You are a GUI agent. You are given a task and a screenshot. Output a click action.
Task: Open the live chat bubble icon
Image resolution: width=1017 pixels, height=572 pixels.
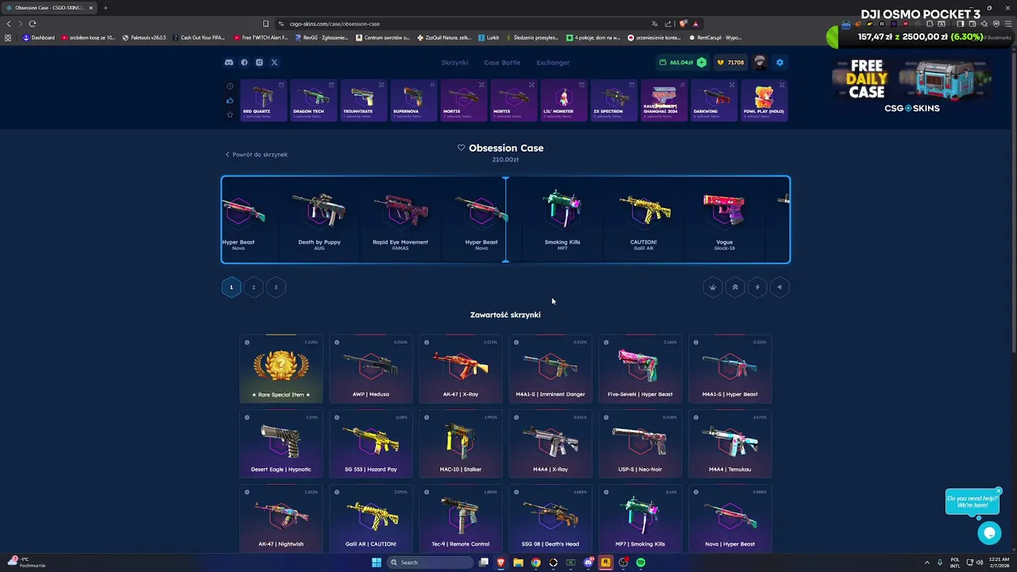pyautogui.click(x=989, y=533)
